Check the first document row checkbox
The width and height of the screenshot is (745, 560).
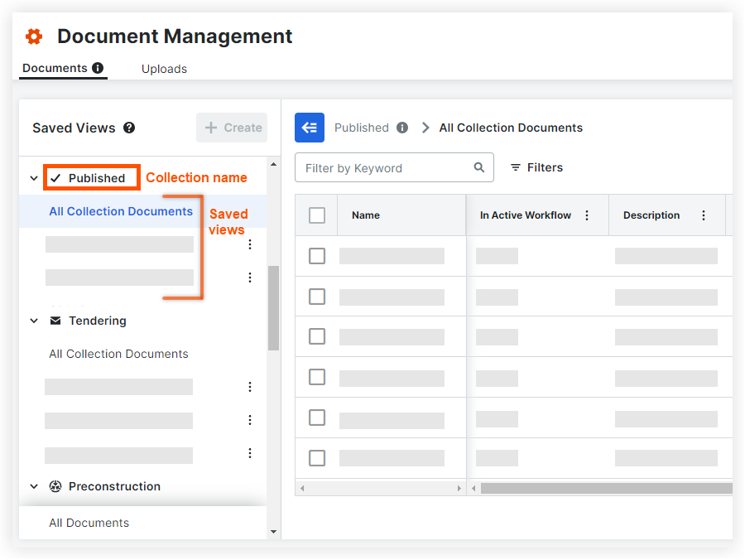(317, 256)
